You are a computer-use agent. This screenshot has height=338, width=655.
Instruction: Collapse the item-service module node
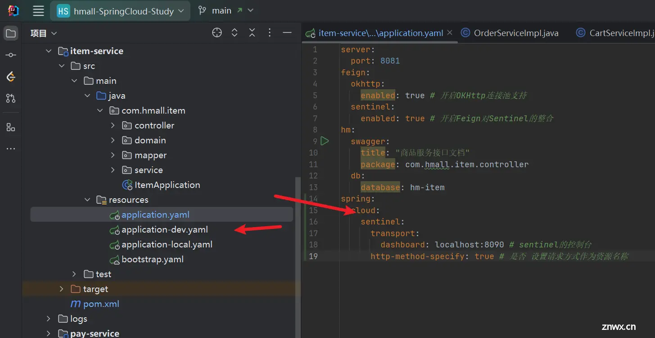pos(49,51)
